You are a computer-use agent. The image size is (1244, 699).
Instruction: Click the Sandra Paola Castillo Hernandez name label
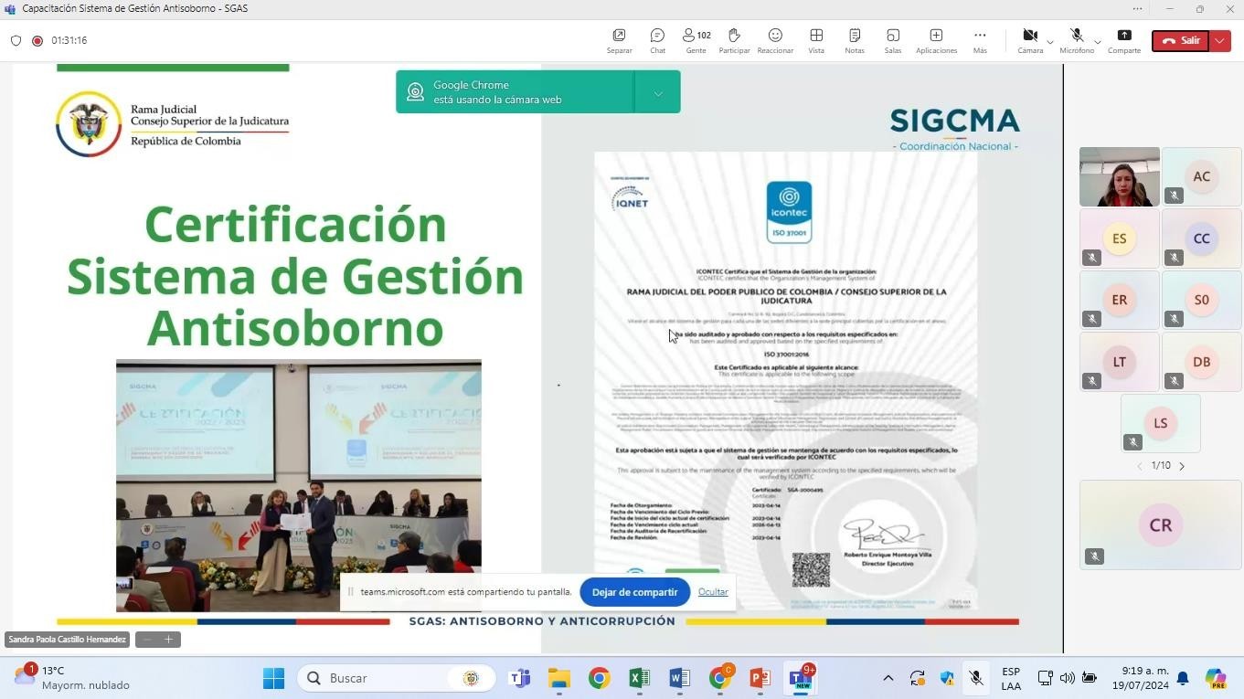(x=67, y=640)
